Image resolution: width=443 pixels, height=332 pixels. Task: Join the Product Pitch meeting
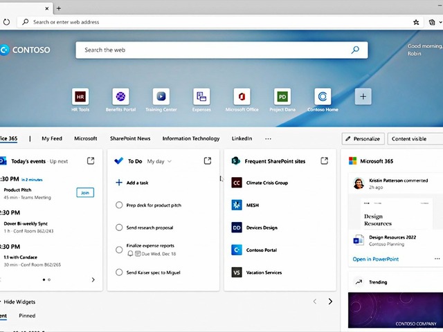pyautogui.click(x=84, y=193)
